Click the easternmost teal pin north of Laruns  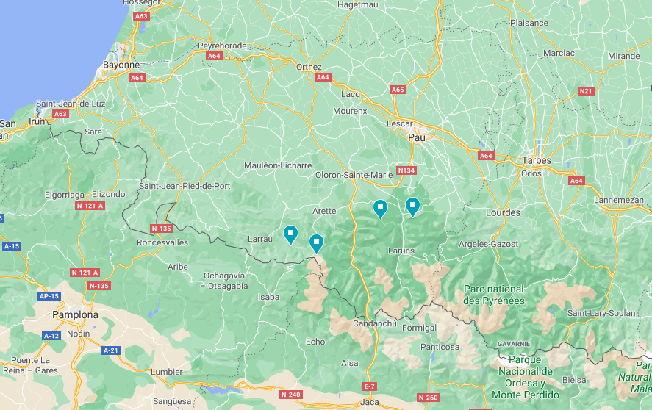(x=412, y=206)
